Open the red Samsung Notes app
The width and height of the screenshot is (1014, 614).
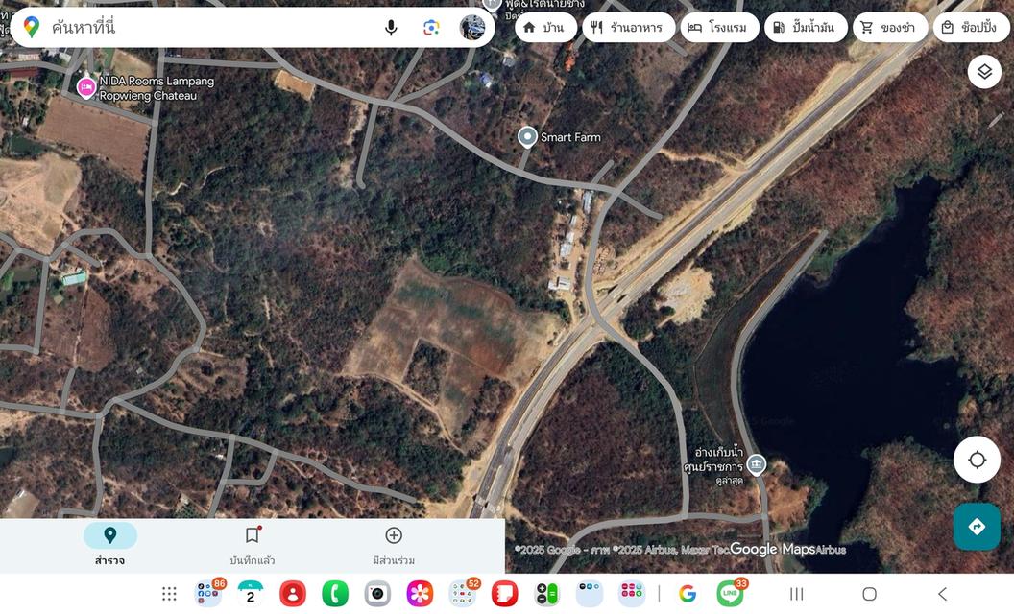(504, 593)
